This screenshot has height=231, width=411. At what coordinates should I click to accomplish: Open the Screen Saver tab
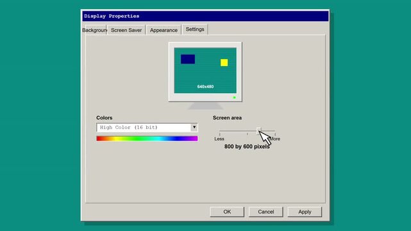tap(126, 30)
